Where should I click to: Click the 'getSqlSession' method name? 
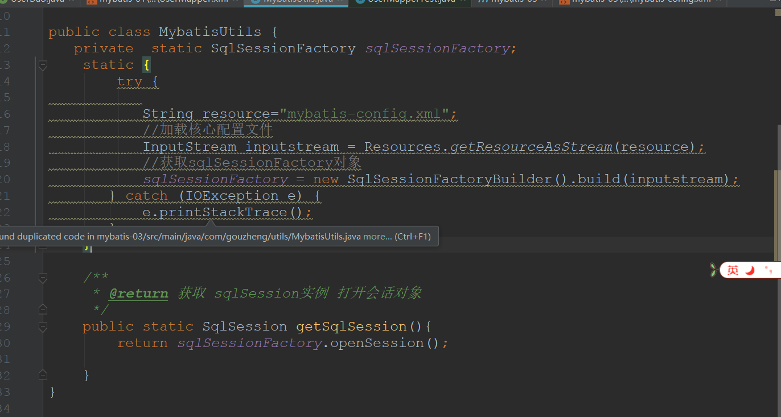point(351,327)
